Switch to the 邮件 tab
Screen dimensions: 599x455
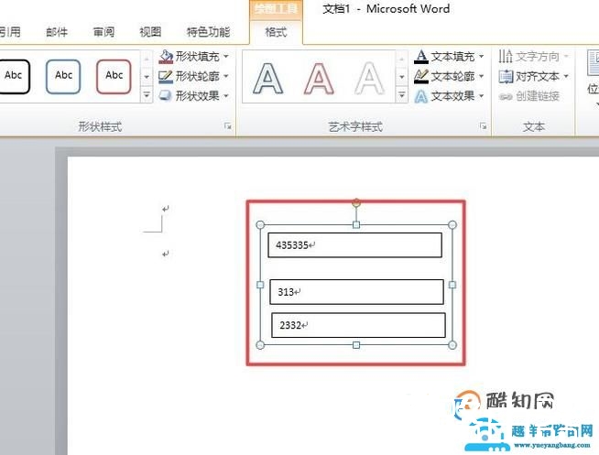pos(57,32)
